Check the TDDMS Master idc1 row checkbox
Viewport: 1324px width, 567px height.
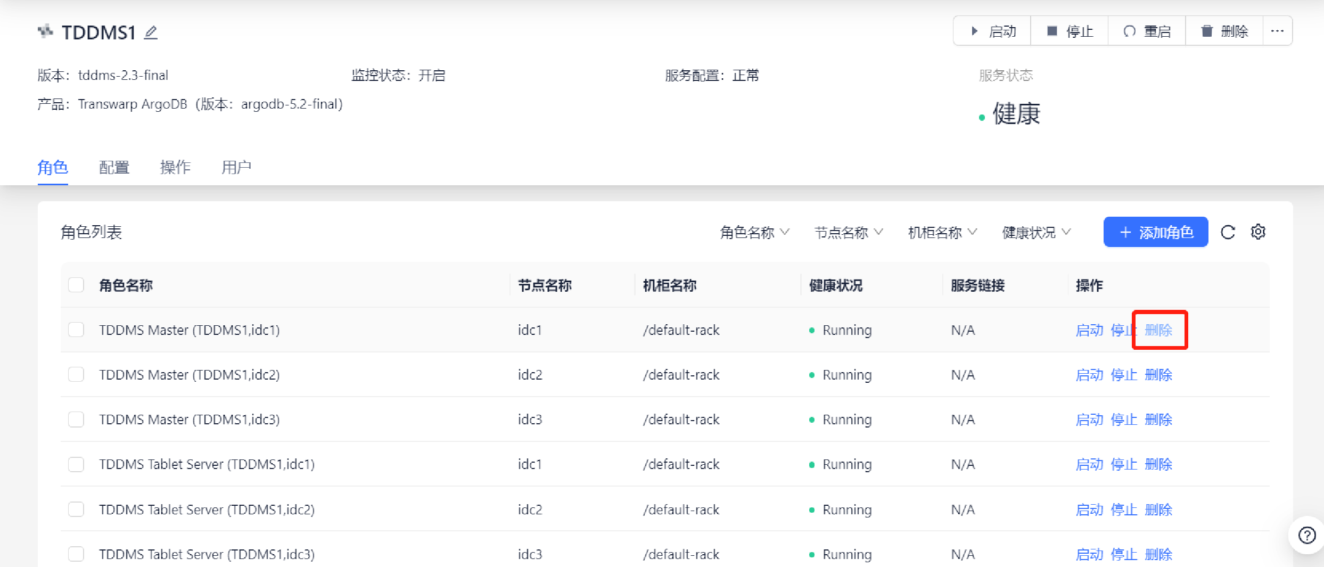coord(76,330)
